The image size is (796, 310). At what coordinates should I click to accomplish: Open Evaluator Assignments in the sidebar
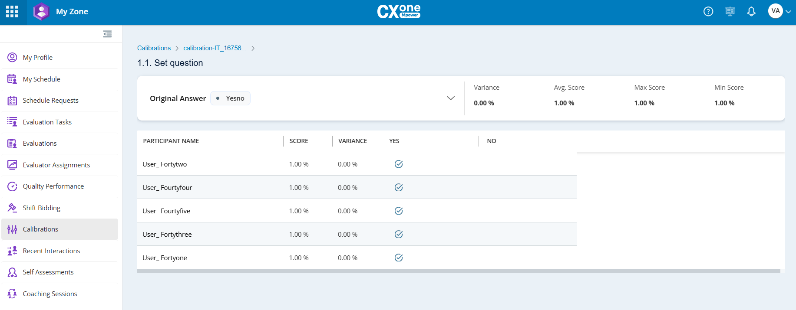coord(56,165)
